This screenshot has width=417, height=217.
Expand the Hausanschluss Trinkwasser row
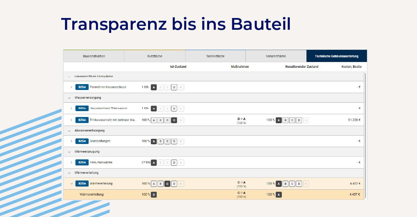[72, 108]
